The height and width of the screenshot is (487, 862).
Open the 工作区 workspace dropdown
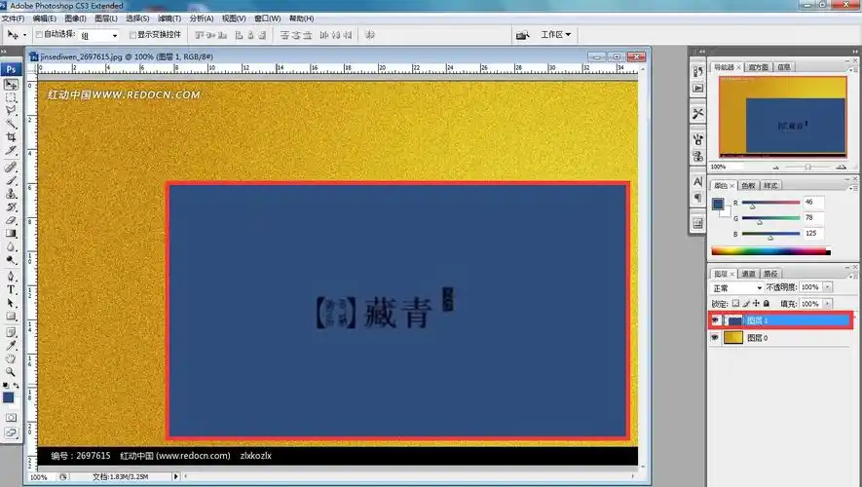(556, 35)
